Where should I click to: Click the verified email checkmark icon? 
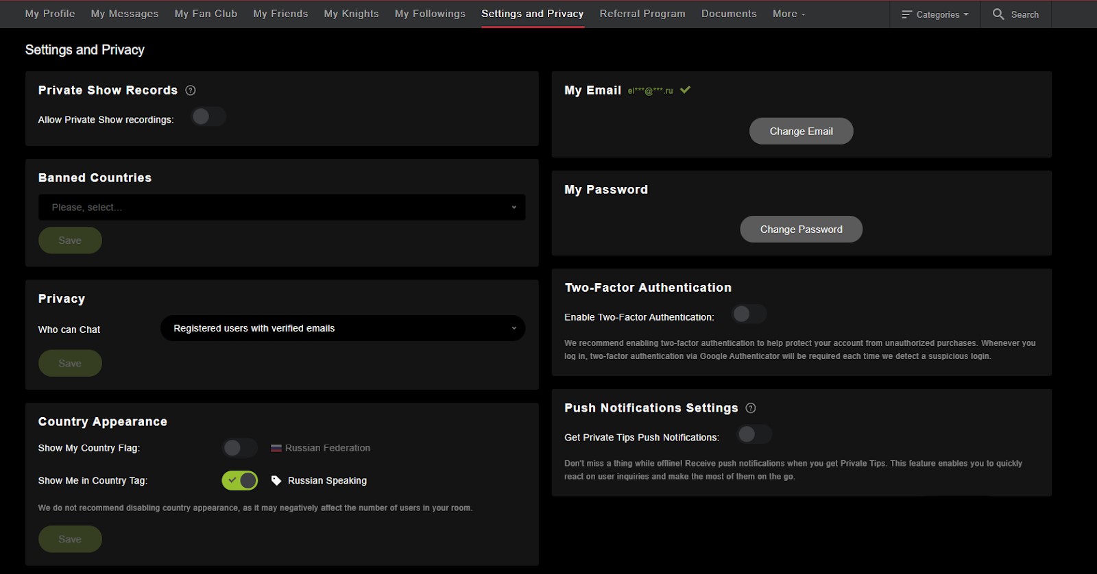click(x=685, y=90)
